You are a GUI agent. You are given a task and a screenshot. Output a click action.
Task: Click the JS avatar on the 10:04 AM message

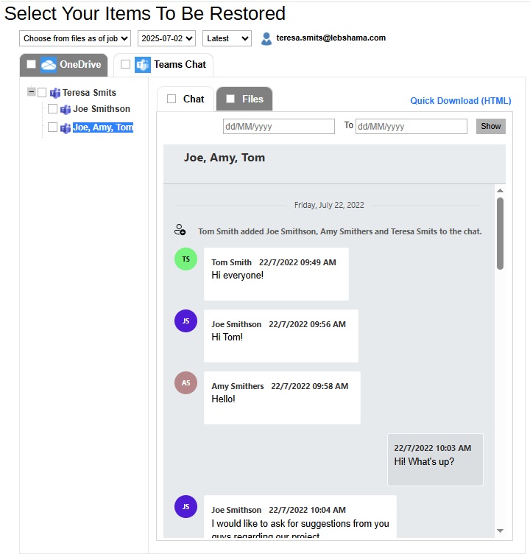click(x=185, y=506)
